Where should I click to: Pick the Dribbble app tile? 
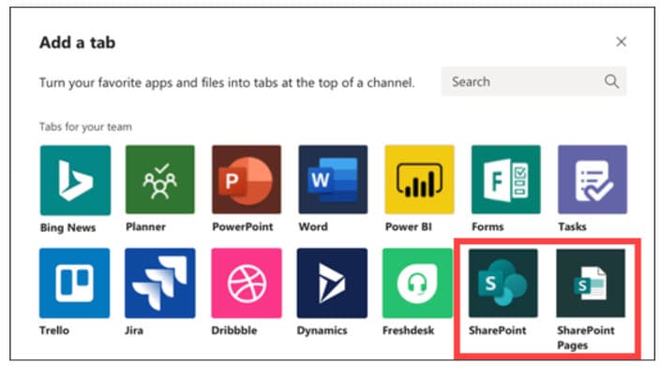click(247, 283)
